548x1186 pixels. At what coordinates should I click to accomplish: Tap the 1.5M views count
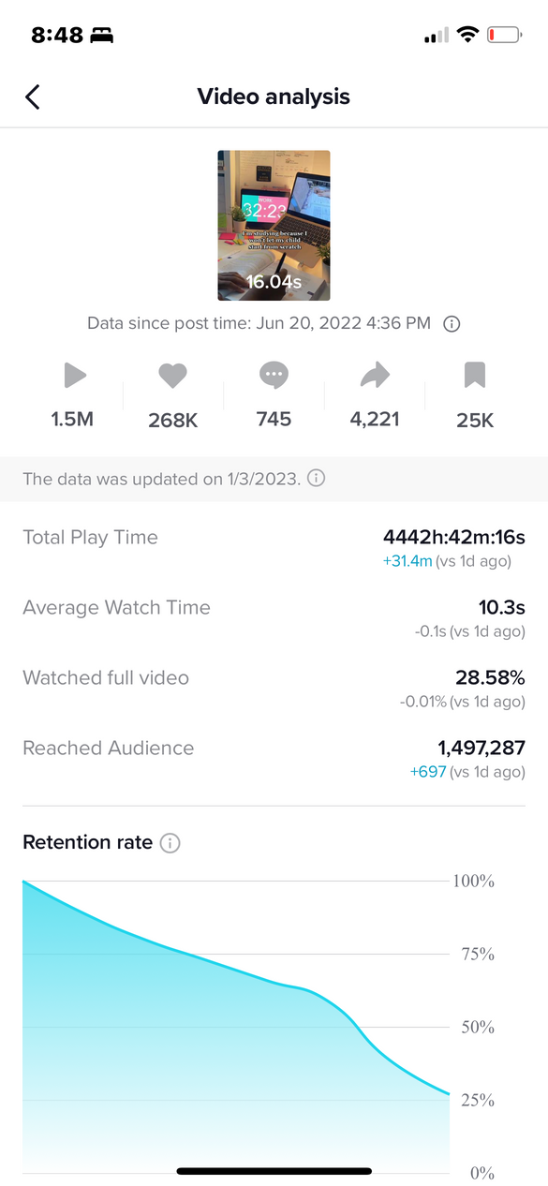pyautogui.click(x=73, y=420)
